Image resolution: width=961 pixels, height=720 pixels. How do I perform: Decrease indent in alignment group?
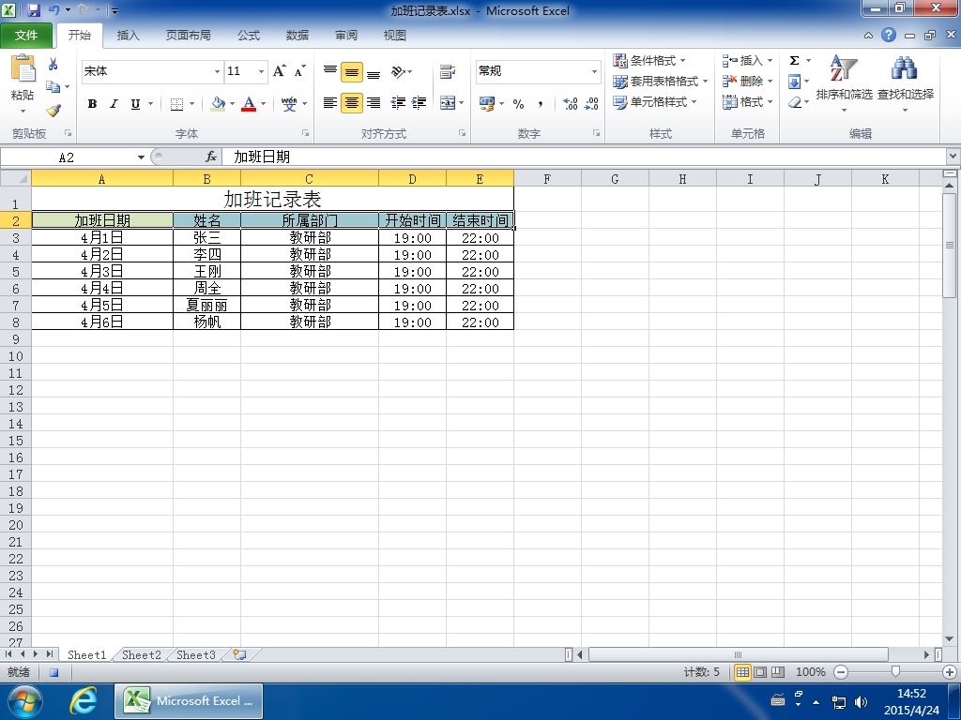[x=398, y=103]
